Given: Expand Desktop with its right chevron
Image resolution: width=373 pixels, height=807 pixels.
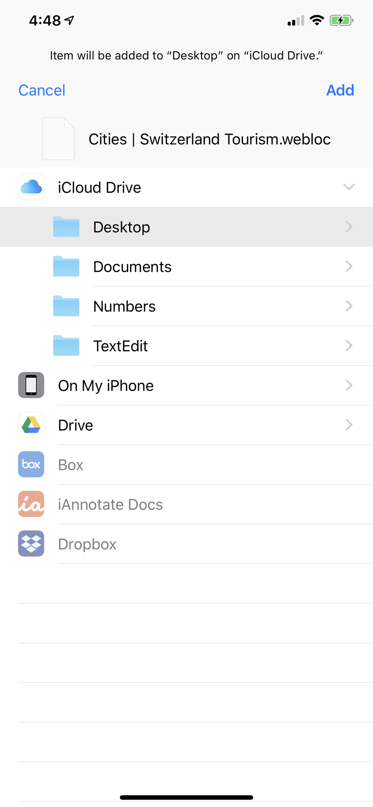Looking at the screenshot, I should 349,227.
